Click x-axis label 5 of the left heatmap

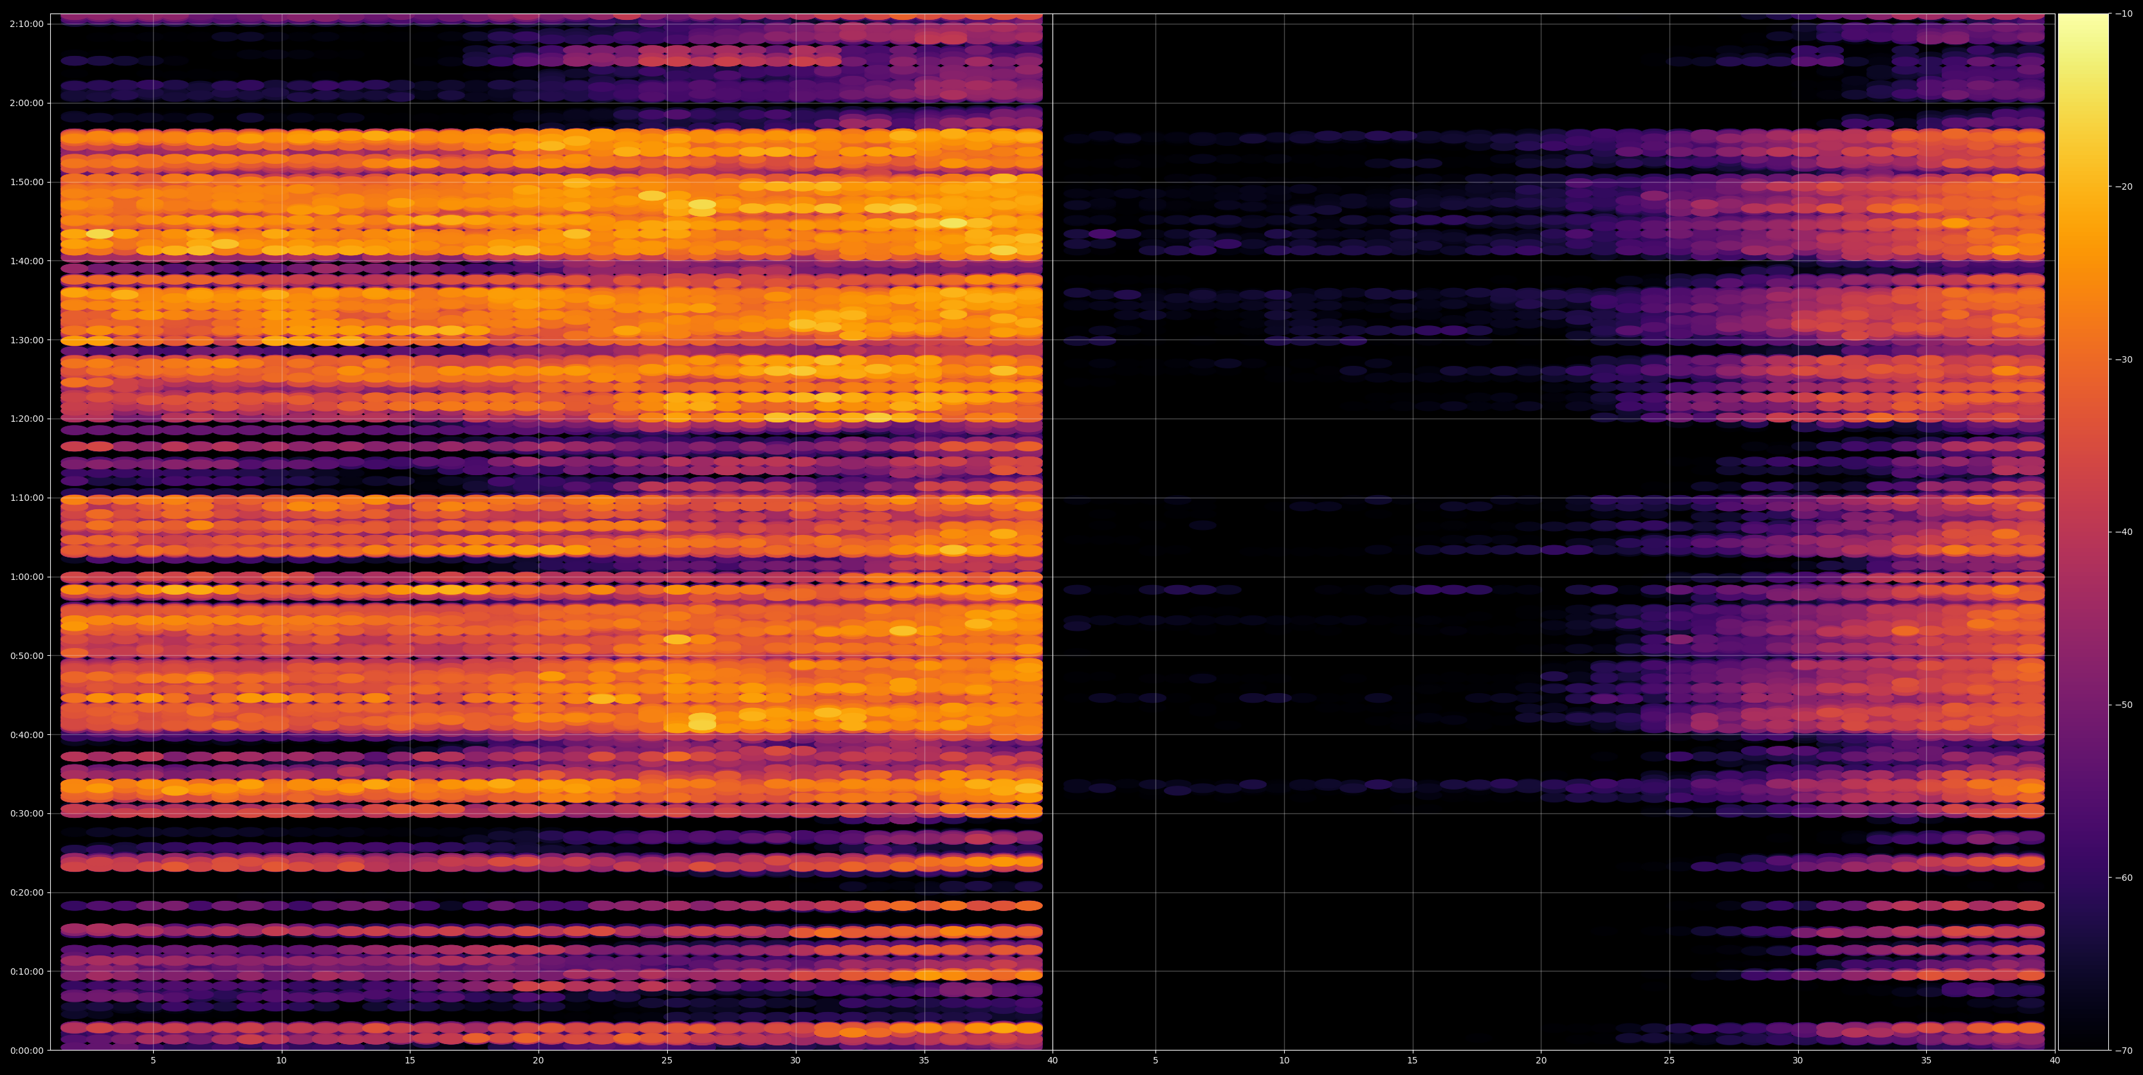click(153, 1061)
